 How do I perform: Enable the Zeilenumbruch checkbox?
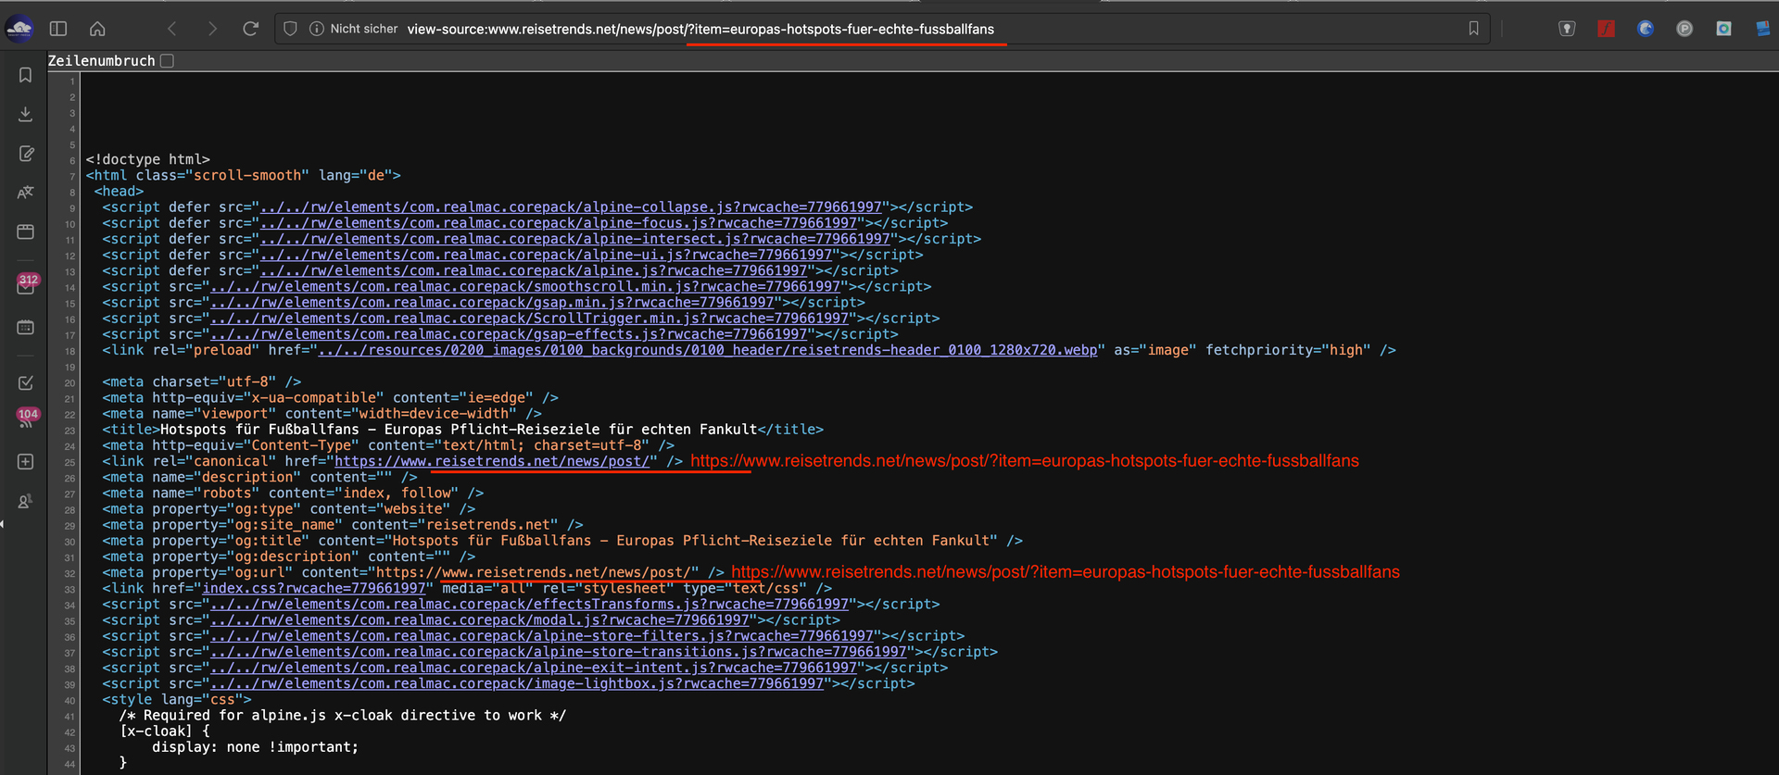(167, 61)
